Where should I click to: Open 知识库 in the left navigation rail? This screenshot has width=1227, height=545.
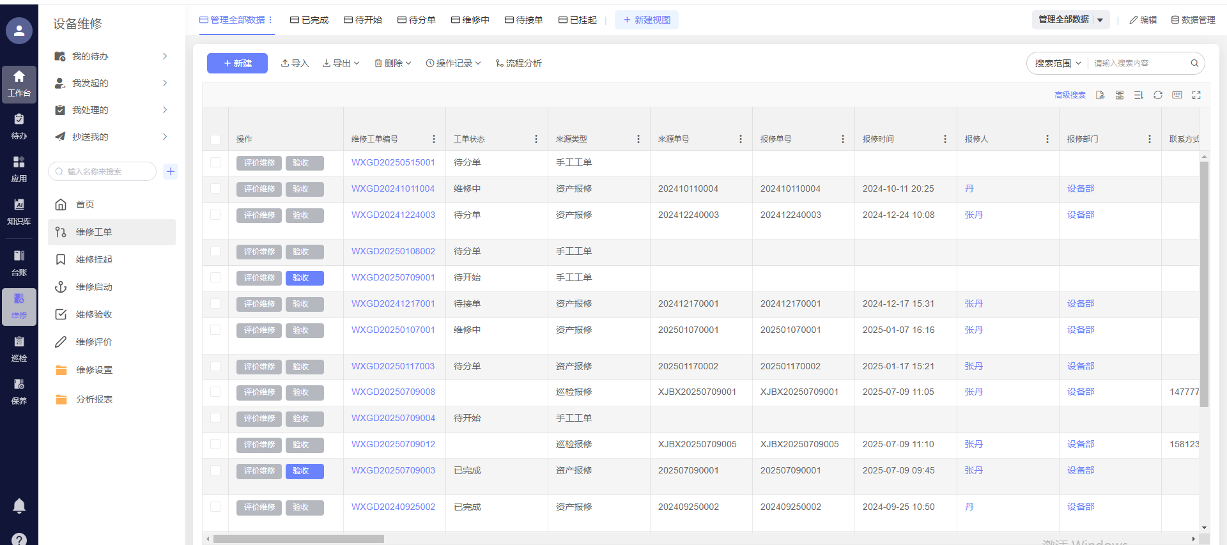(x=19, y=211)
